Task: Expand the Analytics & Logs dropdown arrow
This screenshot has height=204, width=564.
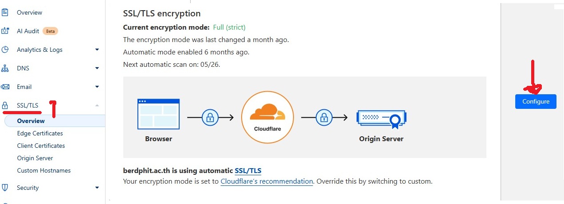Action: 97,50
